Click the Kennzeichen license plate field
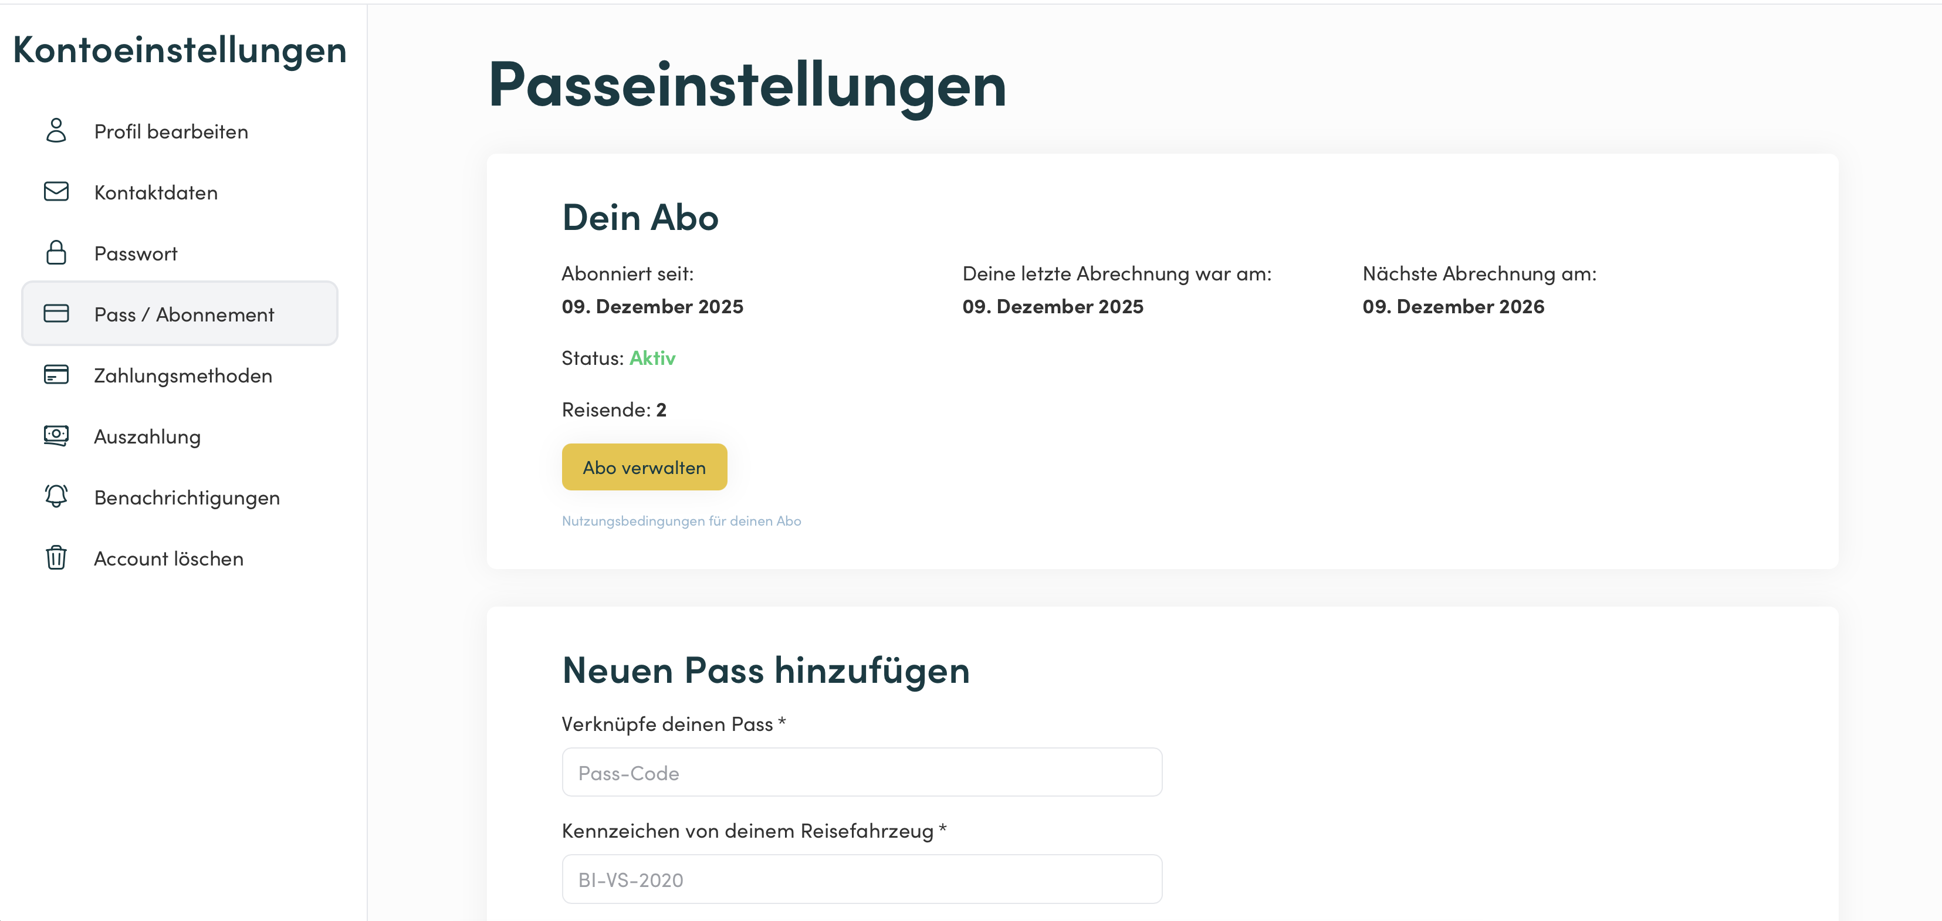 pyautogui.click(x=862, y=879)
